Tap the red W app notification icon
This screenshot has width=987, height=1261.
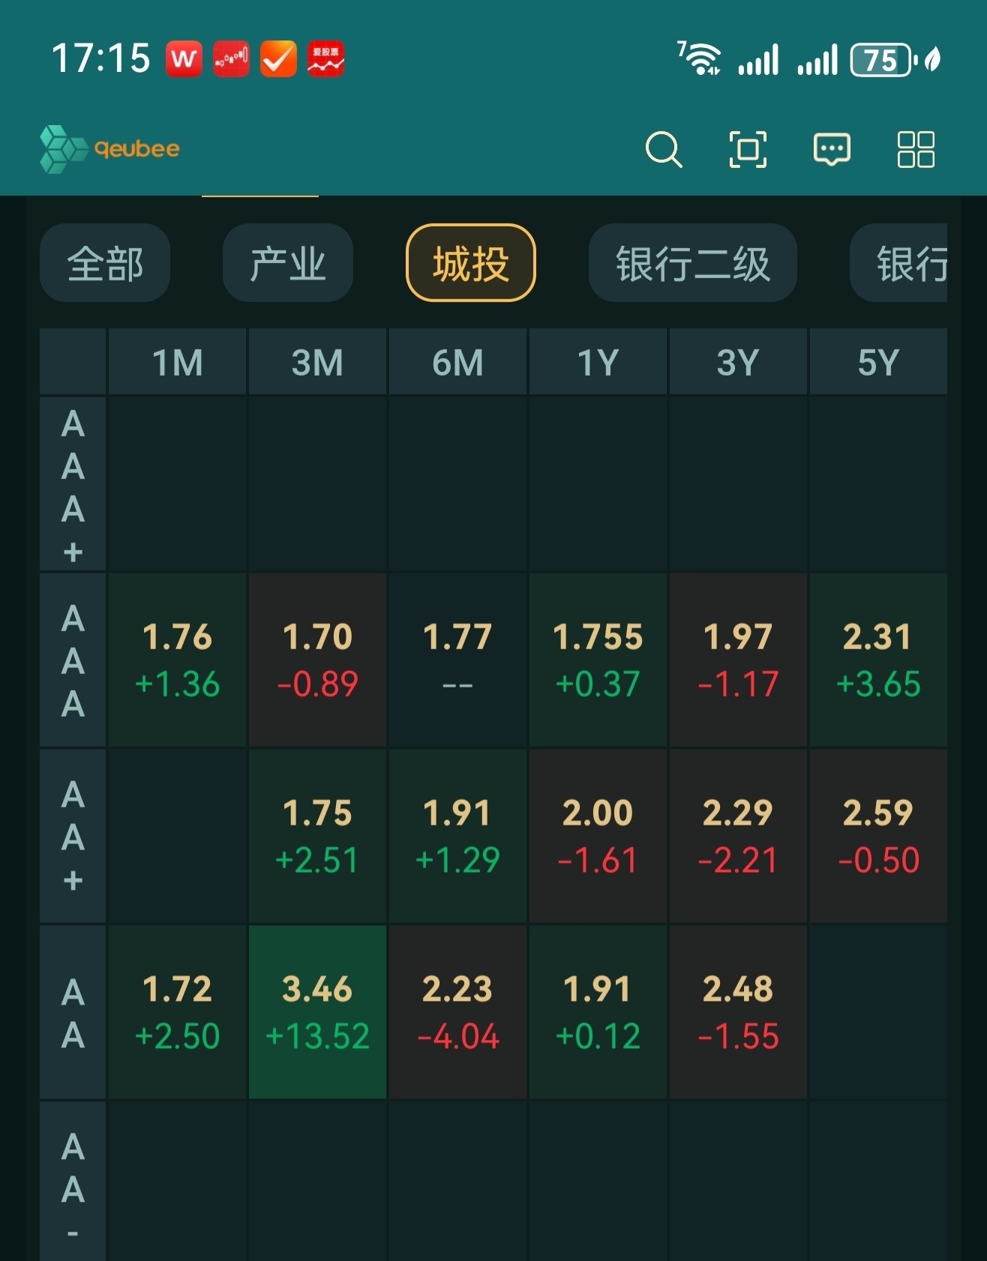184,58
